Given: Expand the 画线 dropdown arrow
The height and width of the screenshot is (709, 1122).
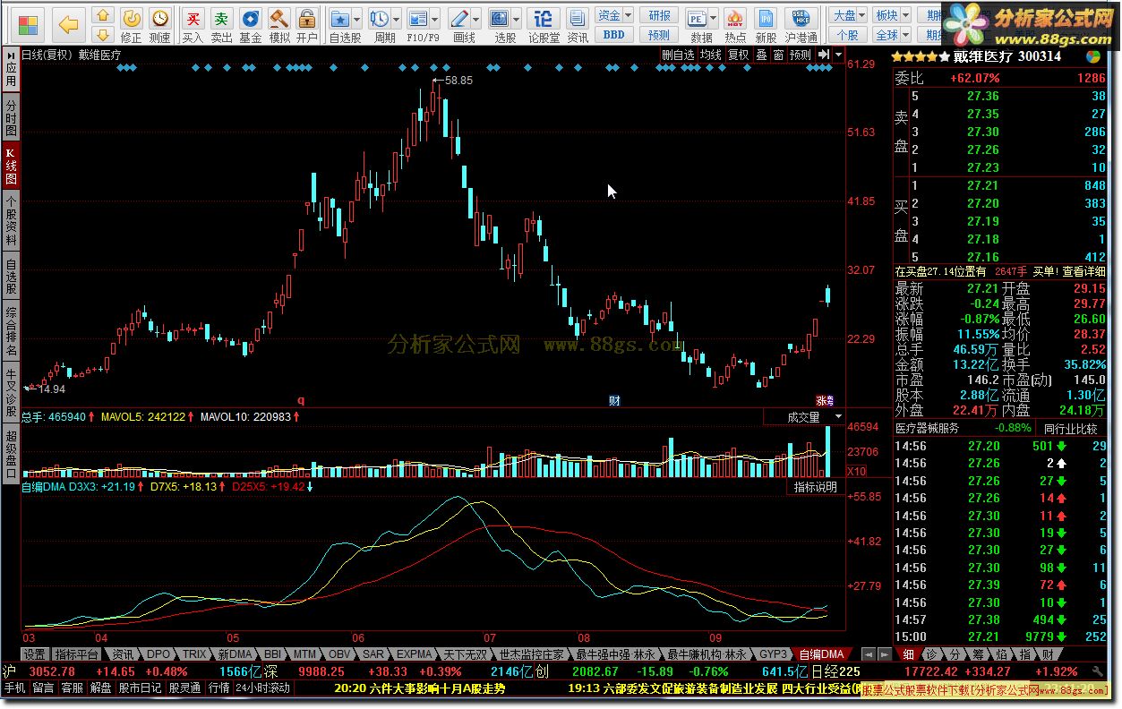Looking at the screenshot, I should click(x=475, y=18).
